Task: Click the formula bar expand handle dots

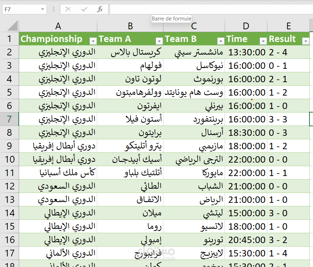Action: pyautogui.click(x=53, y=9)
